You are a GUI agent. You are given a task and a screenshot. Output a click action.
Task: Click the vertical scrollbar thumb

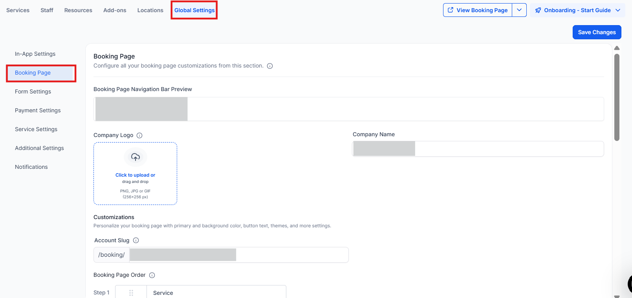(x=617, y=97)
